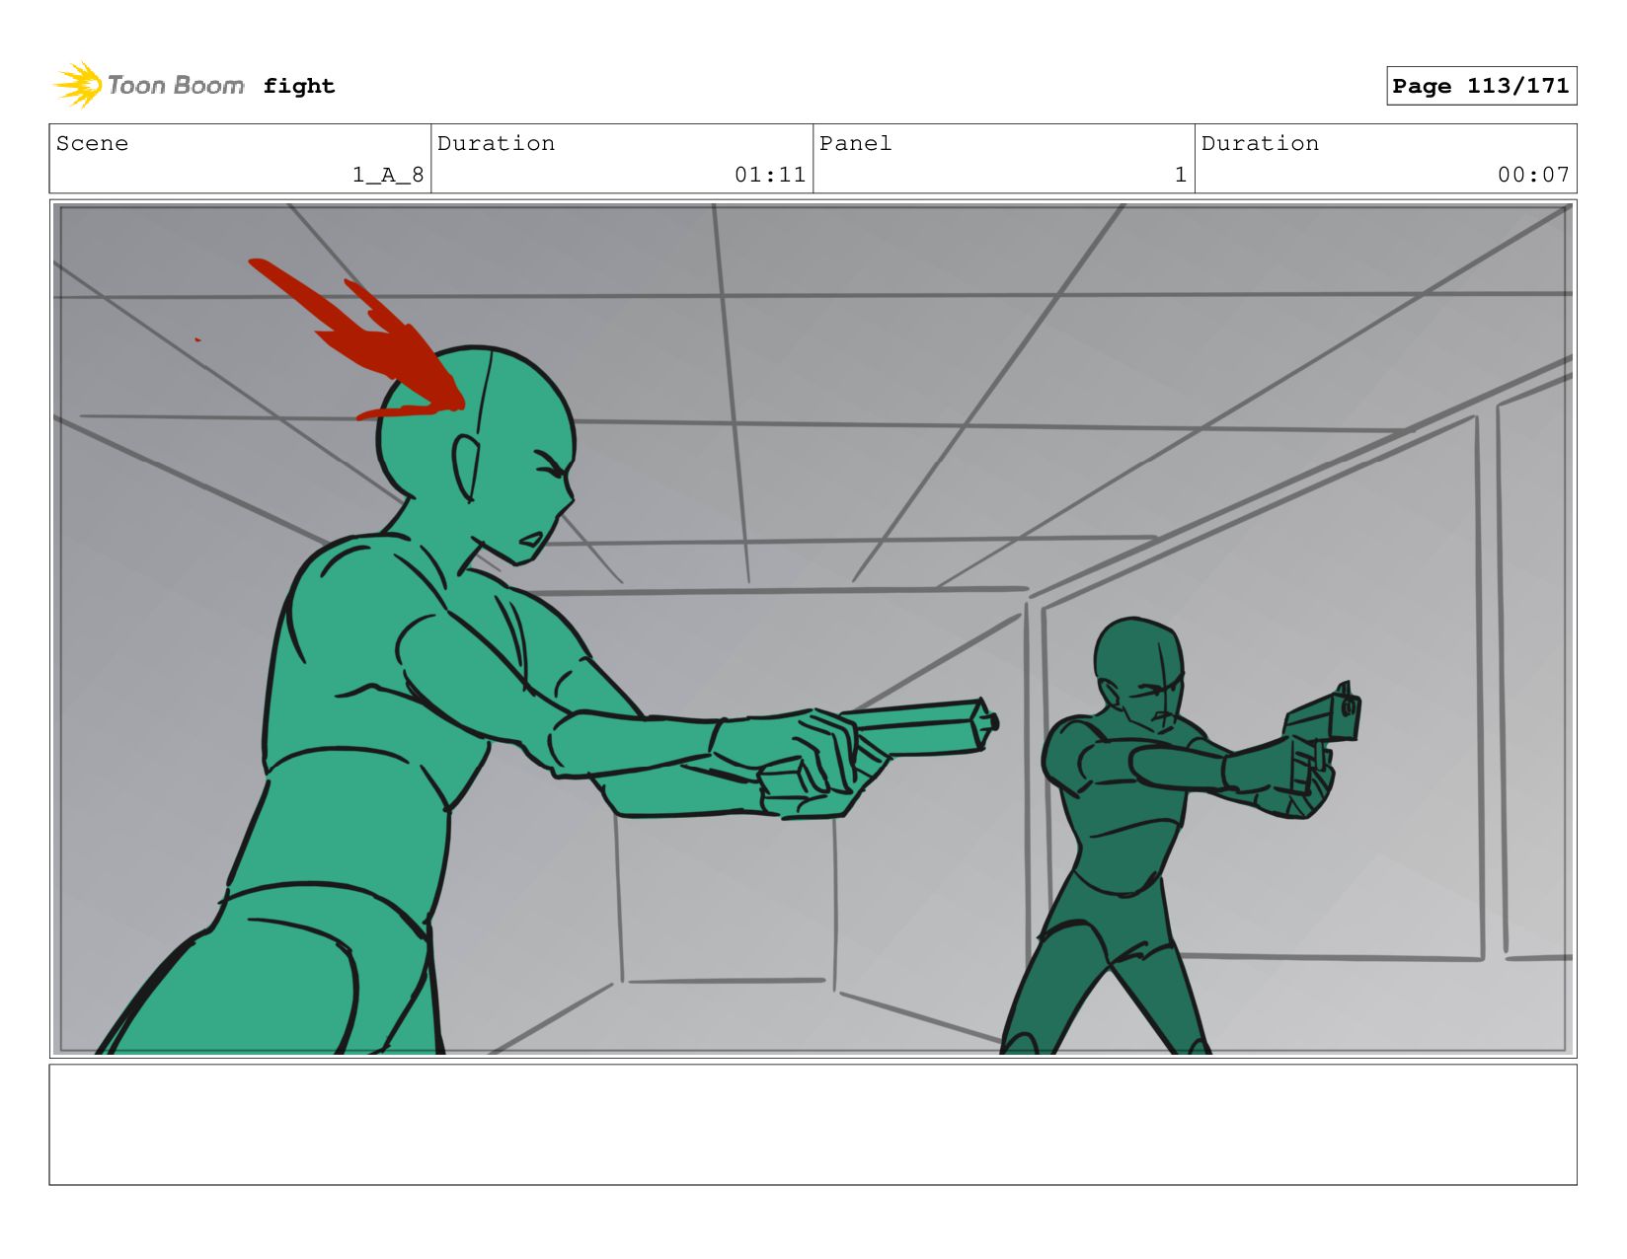1627x1259 pixels.
Task: Click the empty notes box below the panel
Action: [813, 1124]
